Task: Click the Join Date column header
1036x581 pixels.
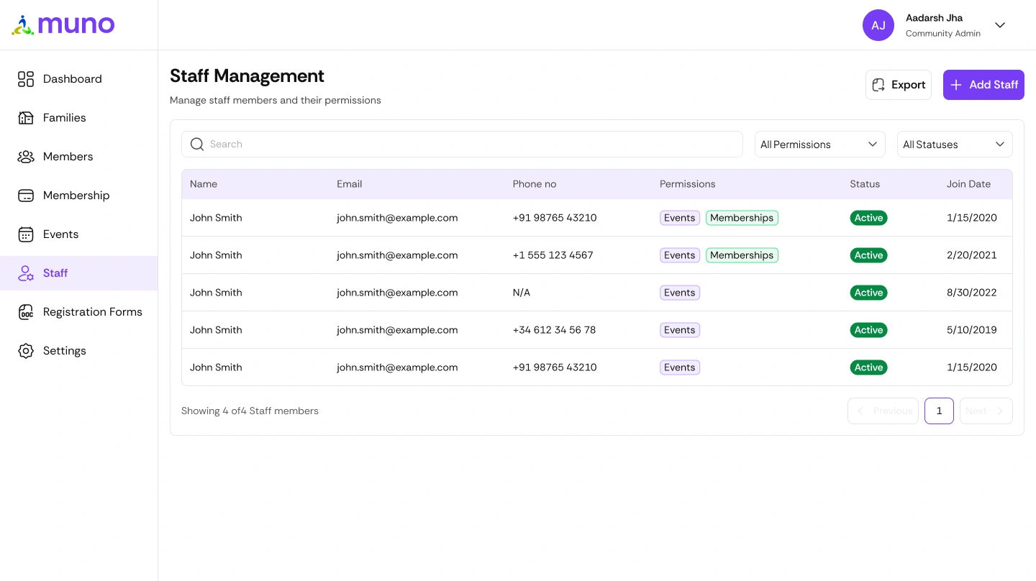Action: (968, 184)
